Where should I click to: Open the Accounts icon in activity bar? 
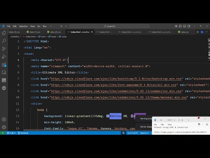[x=4, y=119]
